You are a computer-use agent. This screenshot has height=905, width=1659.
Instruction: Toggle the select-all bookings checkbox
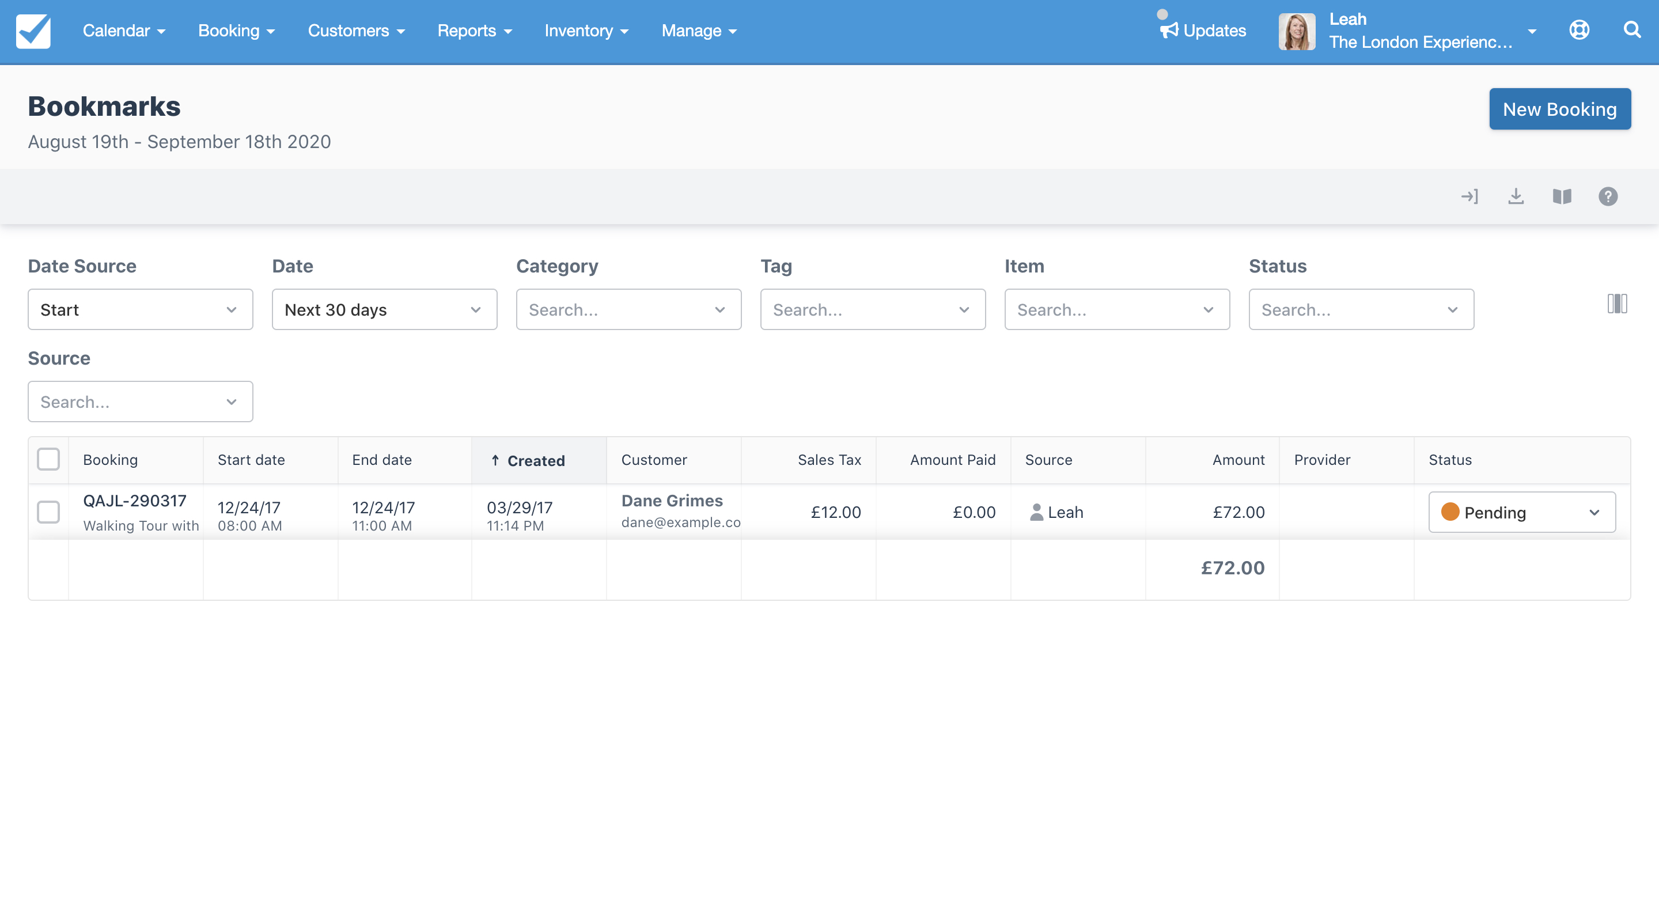click(48, 459)
